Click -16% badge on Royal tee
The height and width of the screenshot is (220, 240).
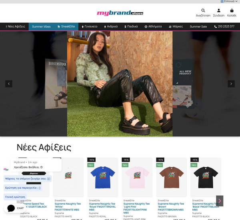coord(92,160)
